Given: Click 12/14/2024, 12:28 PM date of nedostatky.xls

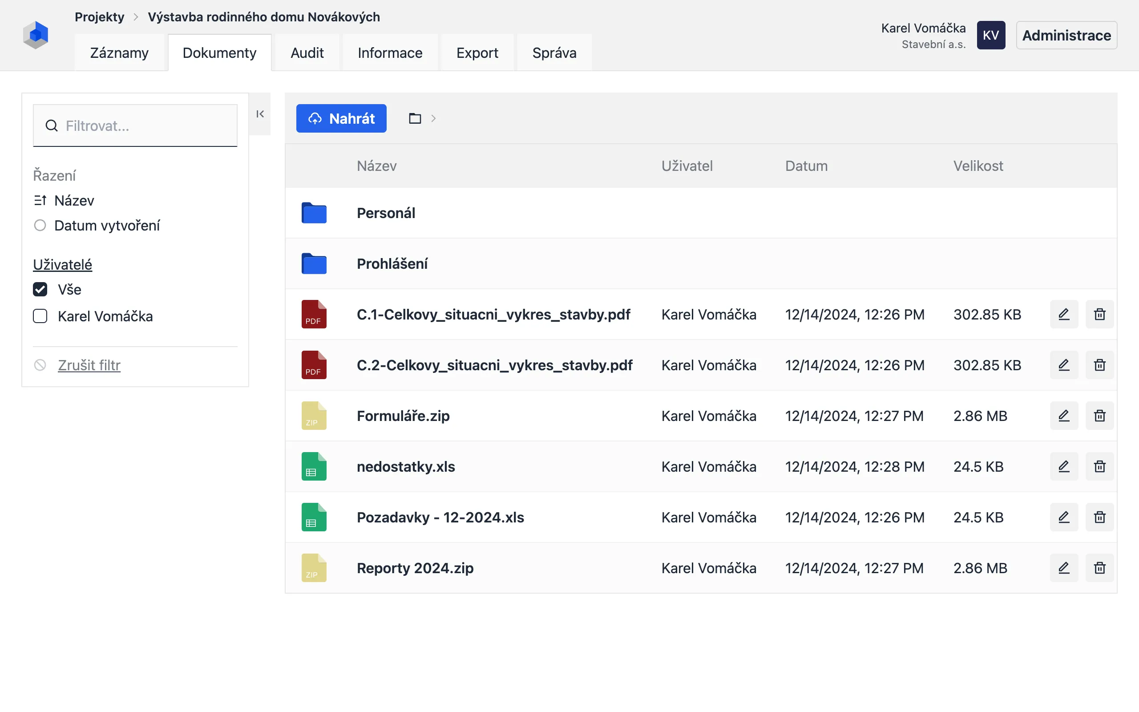Looking at the screenshot, I should [x=855, y=467].
